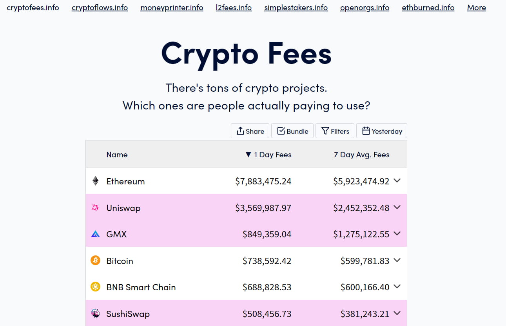The height and width of the screenshot is (326, 506).
Task: Toggle Bundle mode checkbox button
Action: coord(292,131)
